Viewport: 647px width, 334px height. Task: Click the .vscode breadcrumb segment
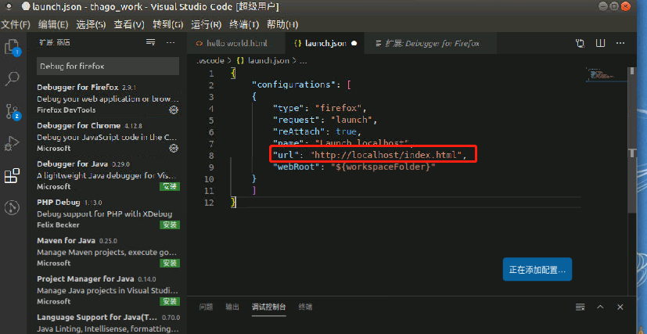coord(210,60)
